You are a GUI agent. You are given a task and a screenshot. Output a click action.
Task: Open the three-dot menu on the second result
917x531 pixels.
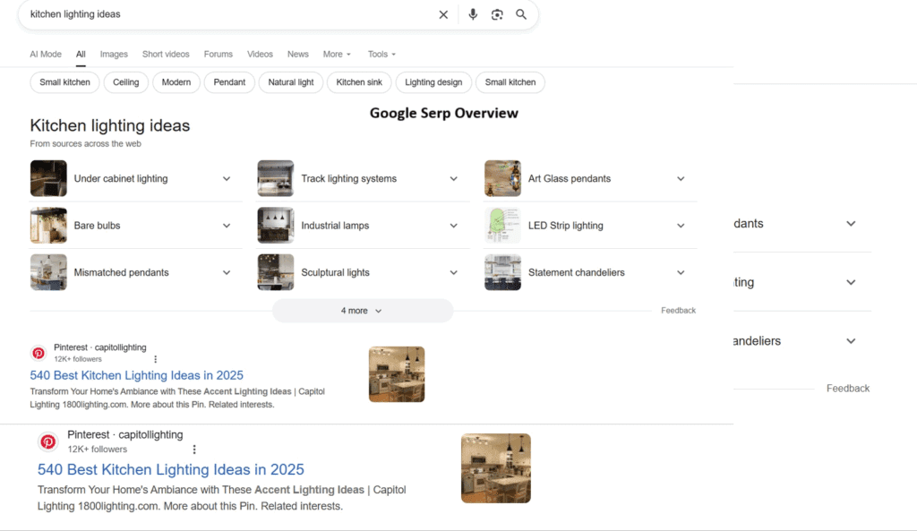click(194, 449)
